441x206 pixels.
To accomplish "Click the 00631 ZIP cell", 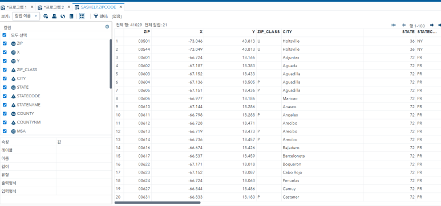I will pyautogui.click(x=137, y=197).
